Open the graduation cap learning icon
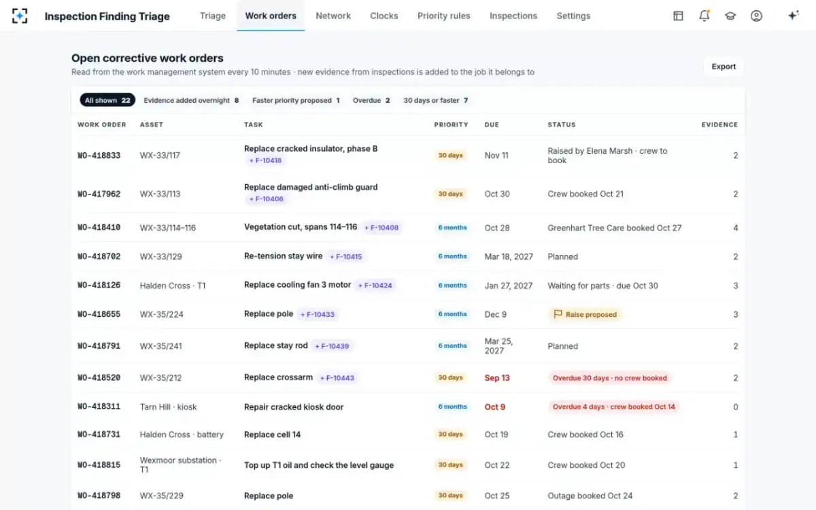816x510 pixels. click(x=730, y=16)
